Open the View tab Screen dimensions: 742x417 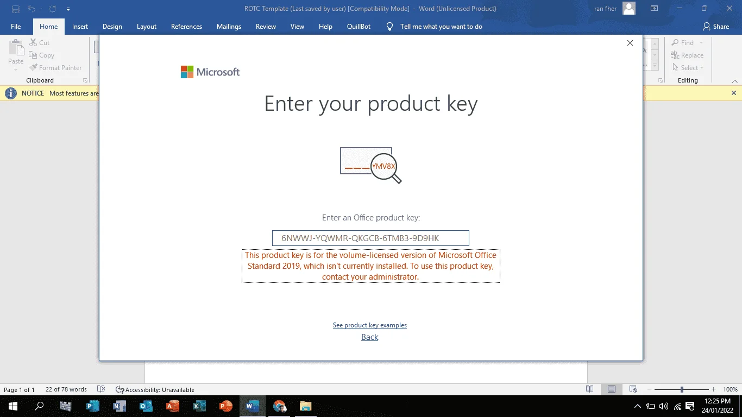click(x=297, y=27)
